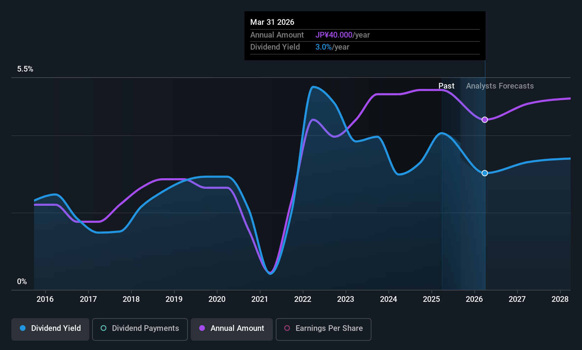Click the 2023 axis label
Image resolution: width=582 pixels, height=350 pixels.
point(346,299)
